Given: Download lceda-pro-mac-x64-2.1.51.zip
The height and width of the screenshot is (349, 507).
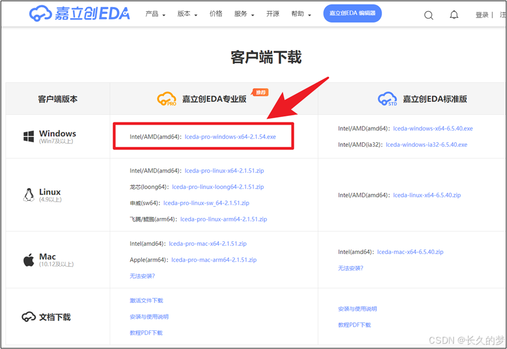Looking at the screenshot, I should 208,244.
